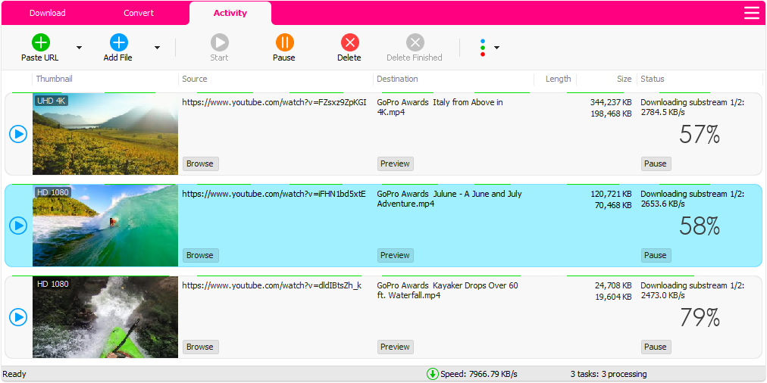Click the green download speed icon
The height and width of the screenshot is (383, 767).
pyautogui.click(x=432, y=374)
